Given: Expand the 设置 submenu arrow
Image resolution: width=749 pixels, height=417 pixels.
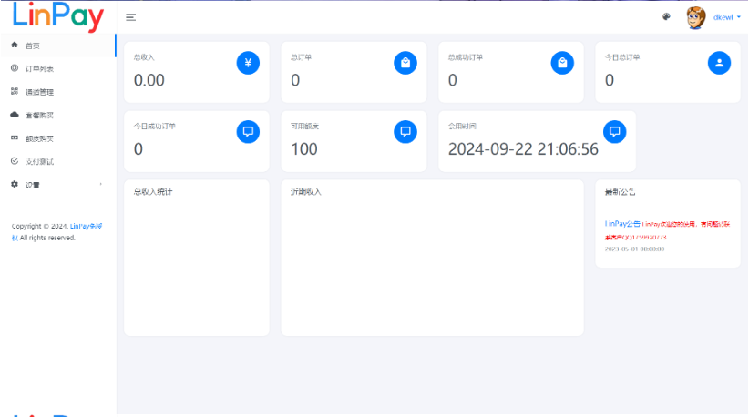Looking at the screenshot, I should (x=100, y=185).
